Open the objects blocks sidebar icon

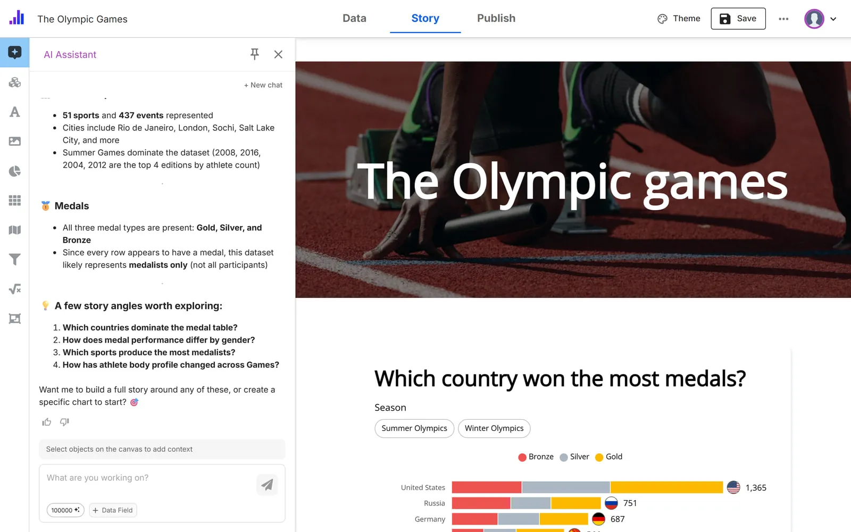[x=14, y=82]
